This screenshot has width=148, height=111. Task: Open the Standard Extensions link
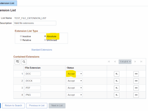point(42,50)
